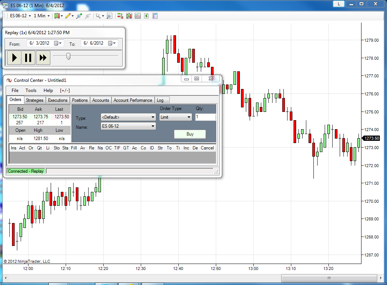Image resolution: width=387 pixels, height=285 pixels.
Task: Open the indicators line chart icon
Action: [x=138, y=16]
